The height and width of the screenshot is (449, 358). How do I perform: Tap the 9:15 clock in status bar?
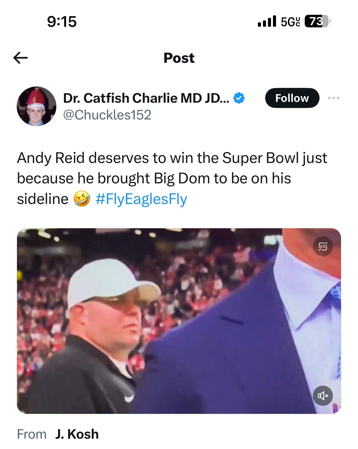pos(62,22)
